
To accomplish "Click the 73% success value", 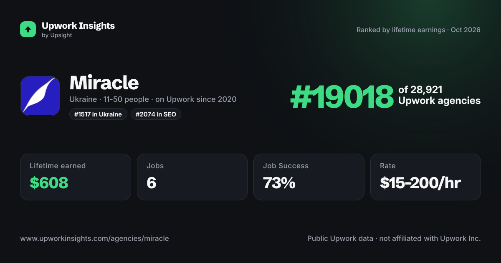I will (279, 183).
